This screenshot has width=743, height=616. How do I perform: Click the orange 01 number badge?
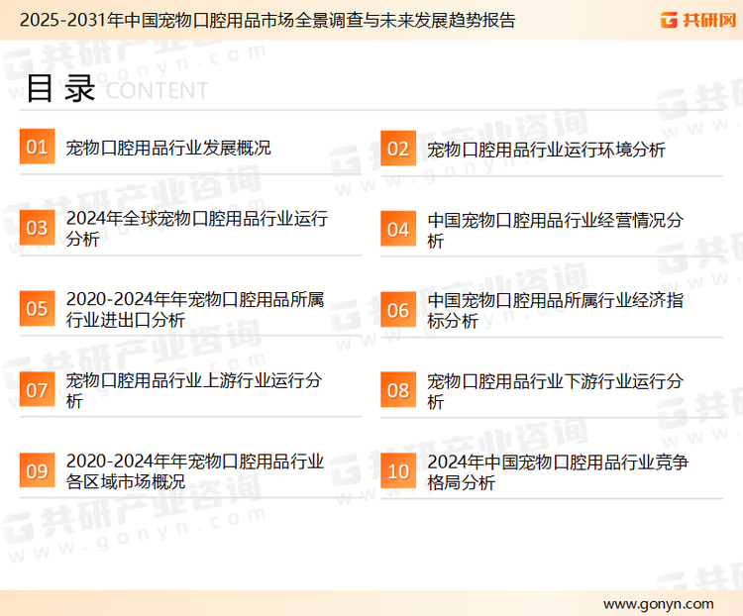37,147
